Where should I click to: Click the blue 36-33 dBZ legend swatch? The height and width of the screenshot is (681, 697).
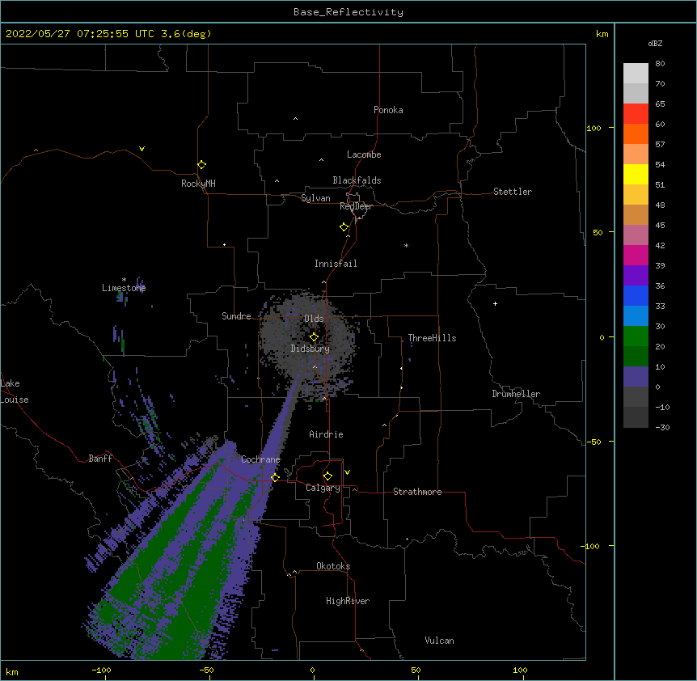pos(636,295)
